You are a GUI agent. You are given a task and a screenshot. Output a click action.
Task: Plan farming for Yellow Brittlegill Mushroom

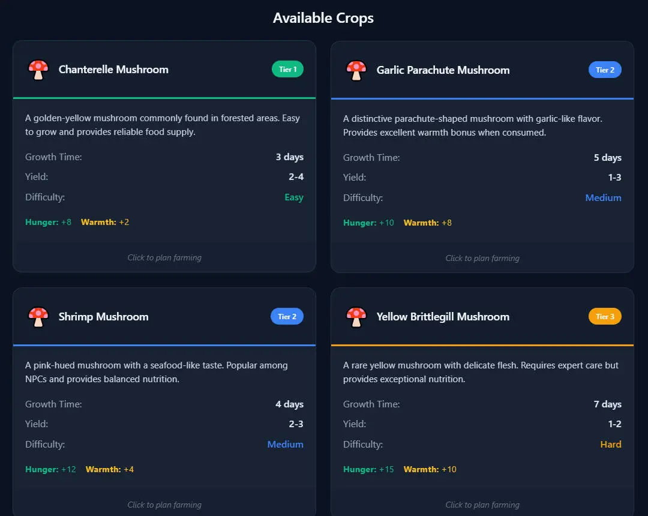pos(482,505)
